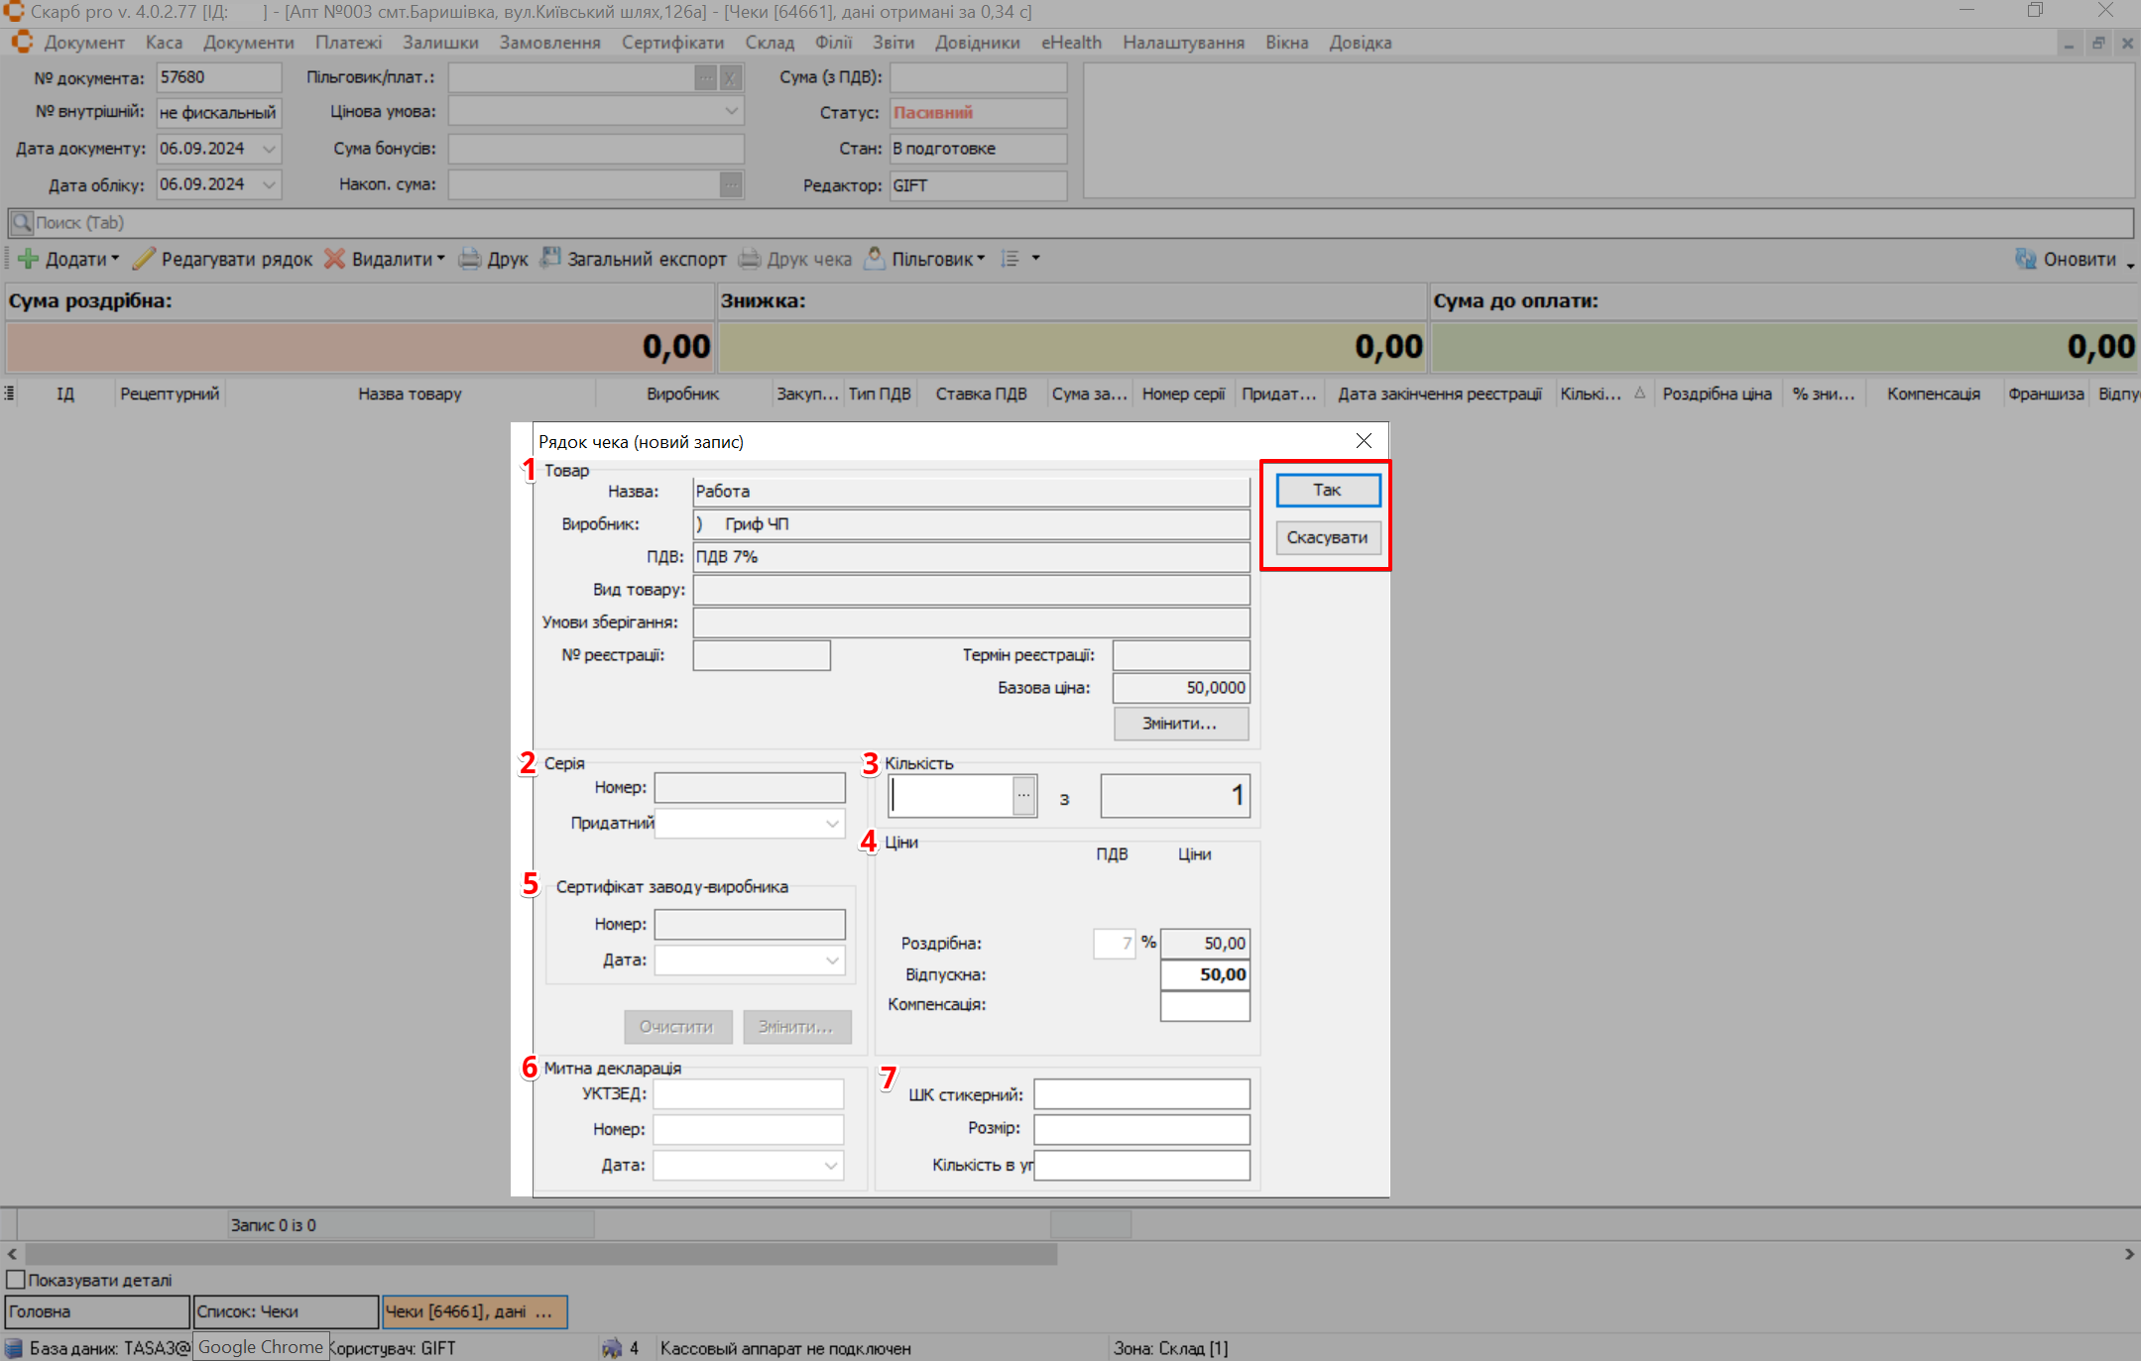Switch to the Список: Чеки tab
2141x1361 pixels.
point(286,1311)
